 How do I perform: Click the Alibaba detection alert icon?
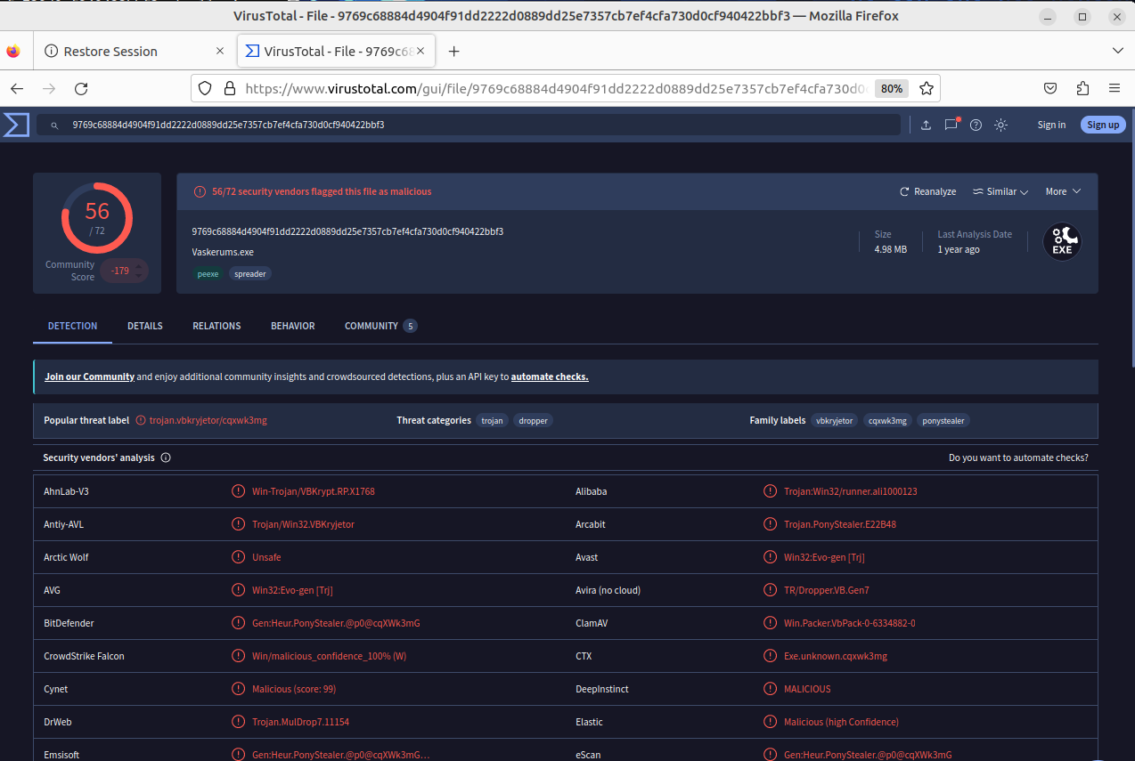point(770,491)
